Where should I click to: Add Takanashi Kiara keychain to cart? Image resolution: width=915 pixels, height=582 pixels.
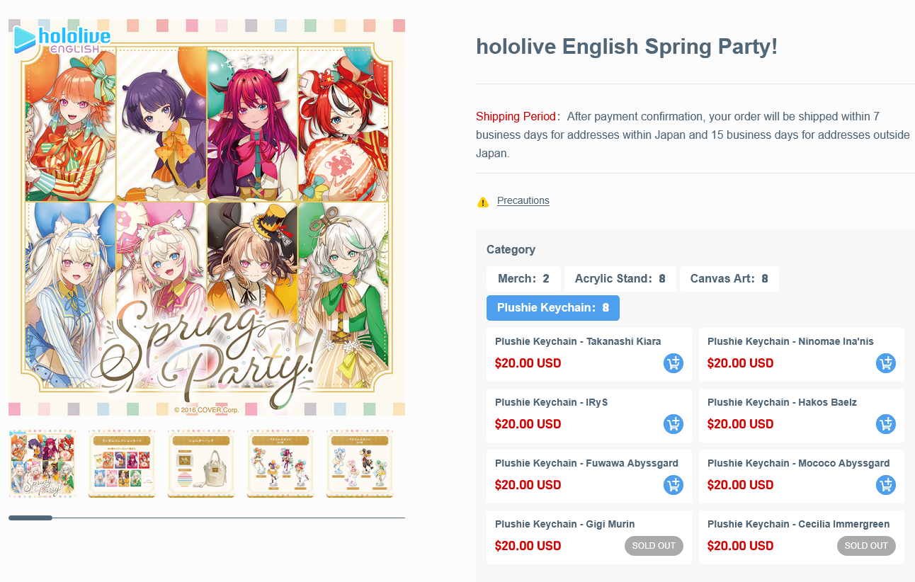click(673, 363)
